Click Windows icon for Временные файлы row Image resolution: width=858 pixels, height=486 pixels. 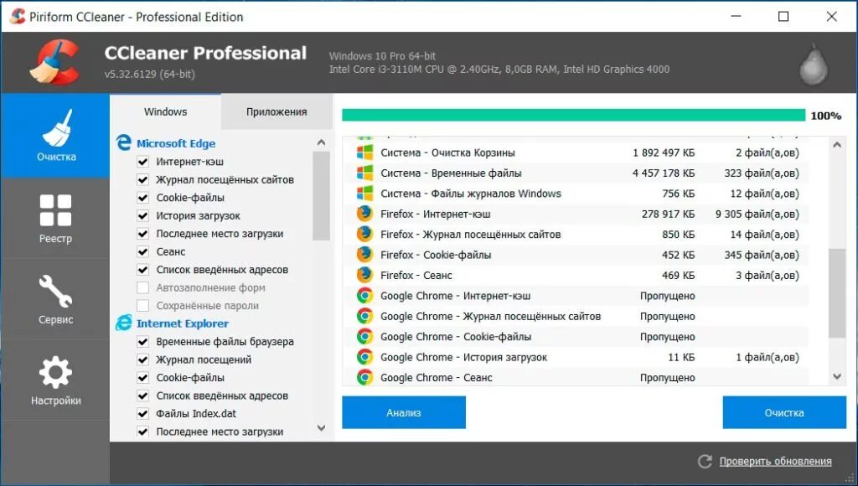coord(364,173)
